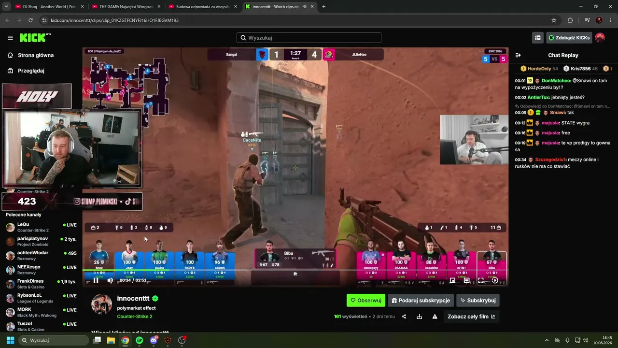Pause the clip playback
This screenshot has height=348, width=618.
click(96, 280)
